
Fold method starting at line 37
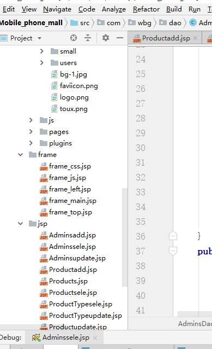point(173,251)
